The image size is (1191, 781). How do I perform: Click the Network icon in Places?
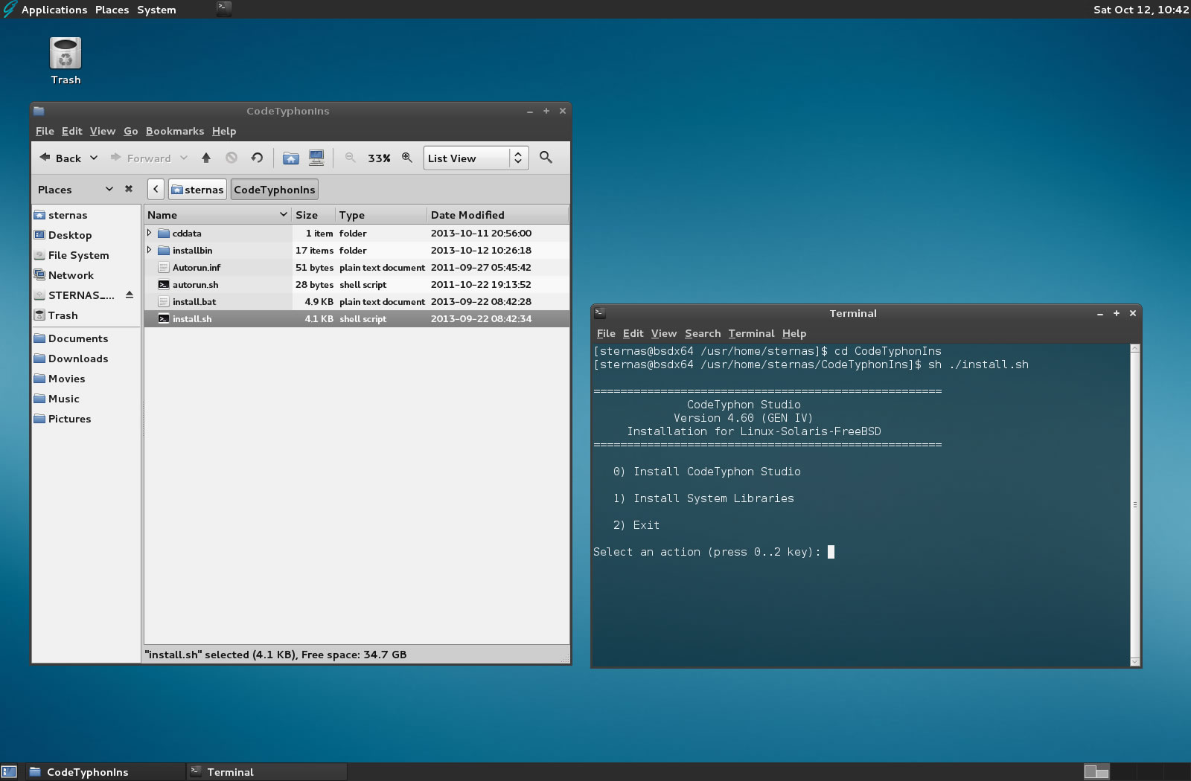click(39, 275)
